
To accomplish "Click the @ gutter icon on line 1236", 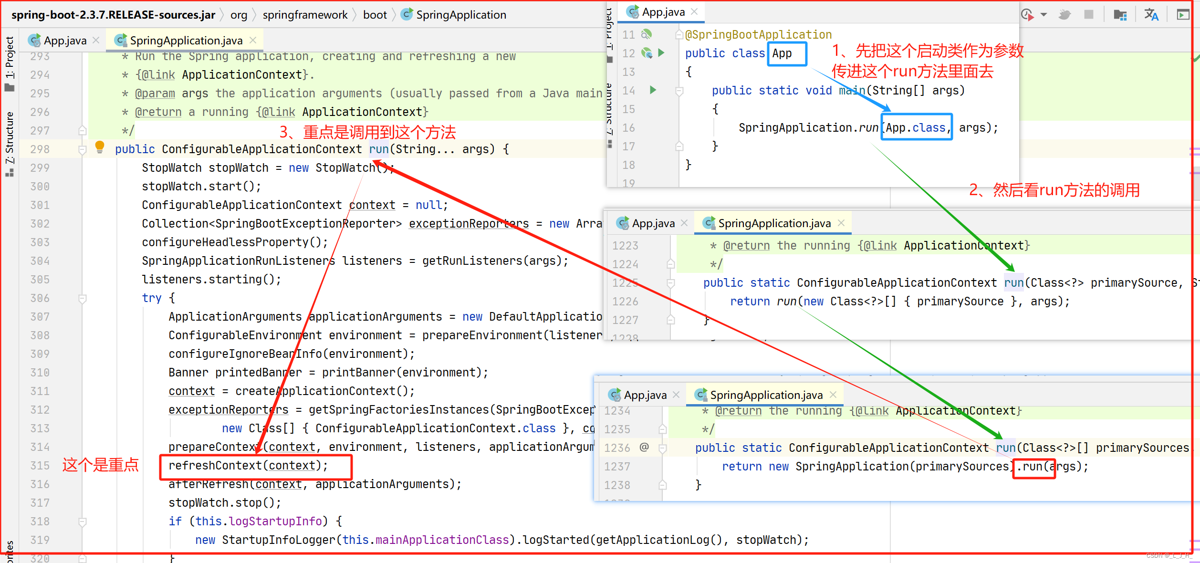I will pos(644,447).
